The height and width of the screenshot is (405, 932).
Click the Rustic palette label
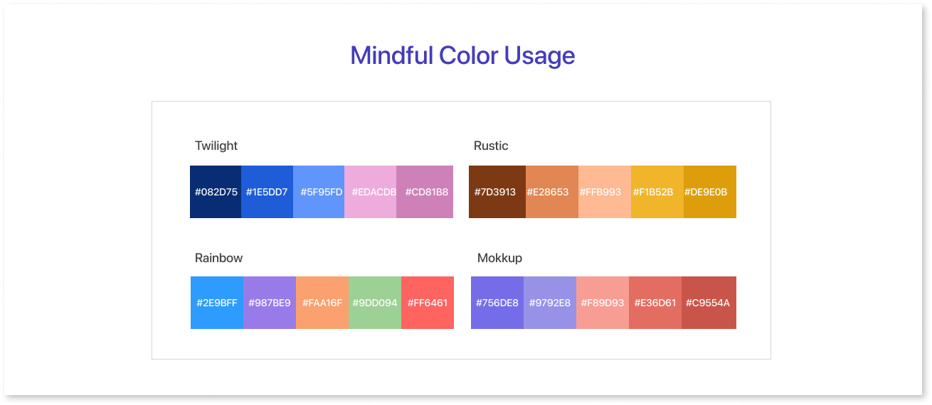pyautogui.click(x=491, y=146)
